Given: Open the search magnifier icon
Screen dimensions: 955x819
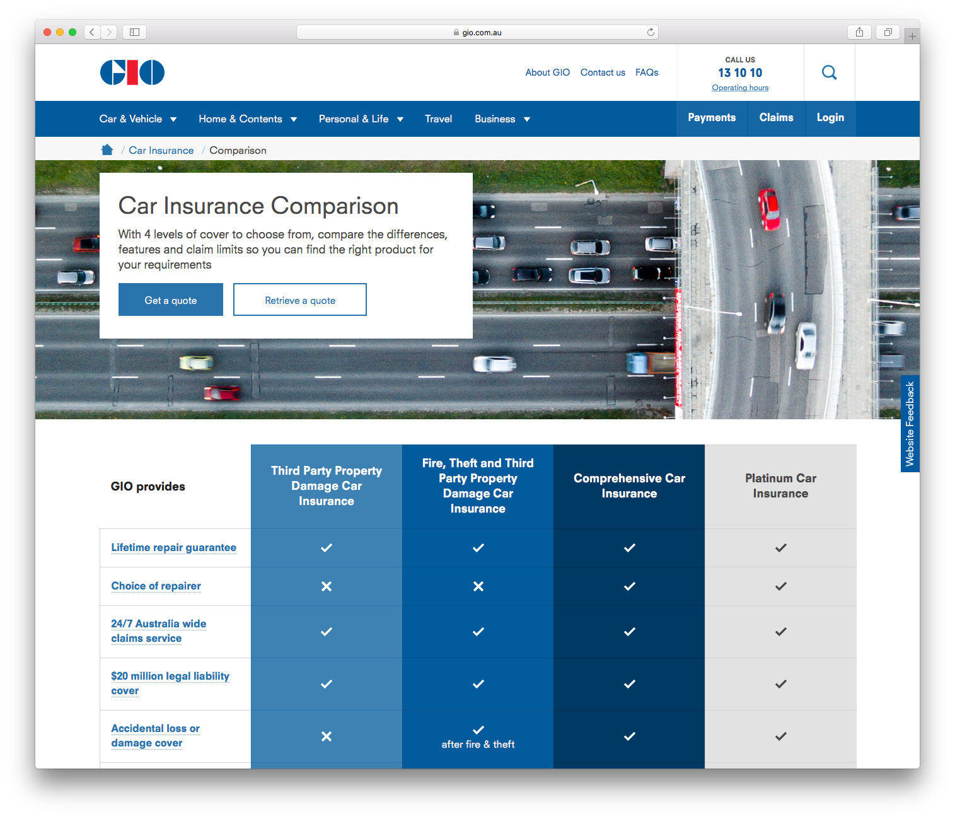Looking at the screenshot, I should (x=830, y=73).
